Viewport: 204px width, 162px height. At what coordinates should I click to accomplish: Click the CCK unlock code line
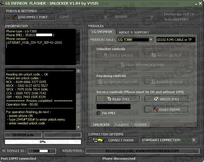(26, 93)
